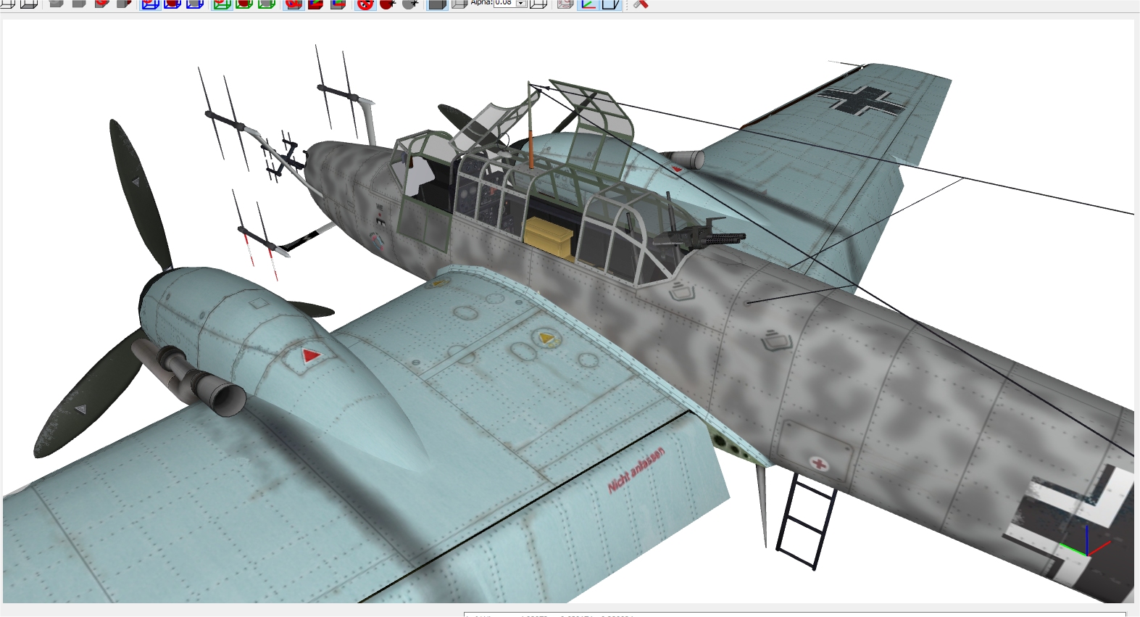Click the first blue wireframe box icon
The image size is (1140, 617).
click(x=150, y=4)
